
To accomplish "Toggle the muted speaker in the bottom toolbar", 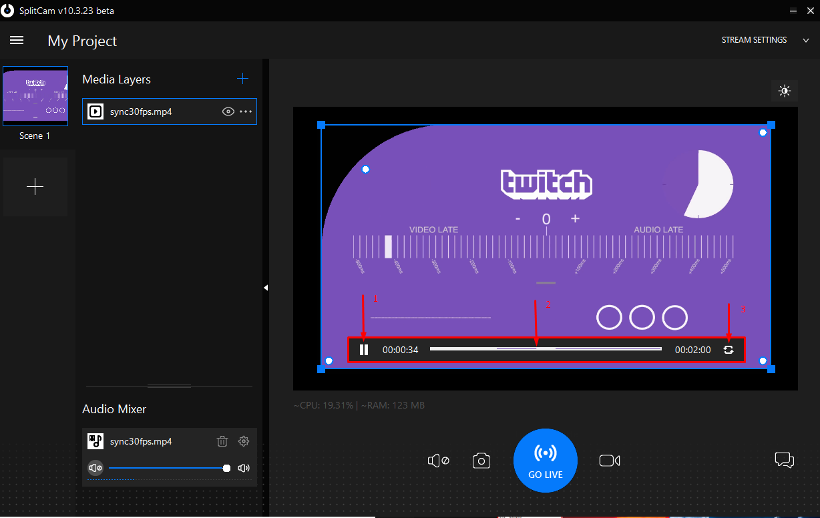I will click(x=438, y=460).
